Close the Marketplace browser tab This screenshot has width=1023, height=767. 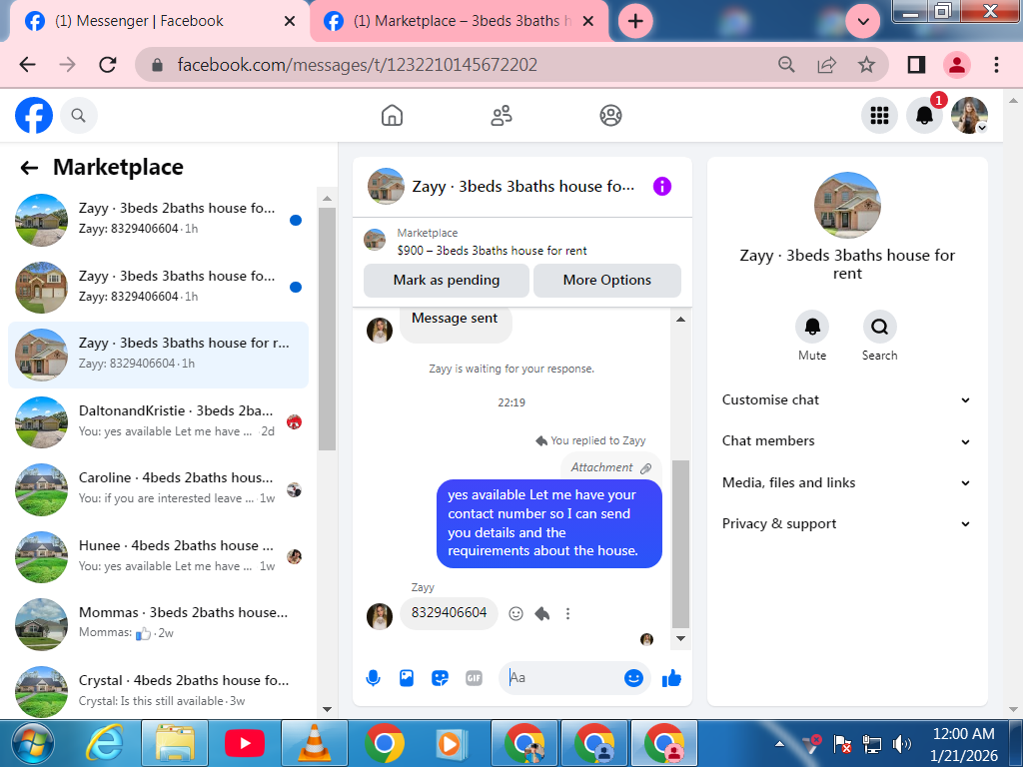587,21
